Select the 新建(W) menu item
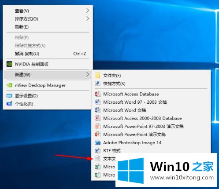This screenshot has height=189, width=219. pyautogui.click(x=48, y=75)
